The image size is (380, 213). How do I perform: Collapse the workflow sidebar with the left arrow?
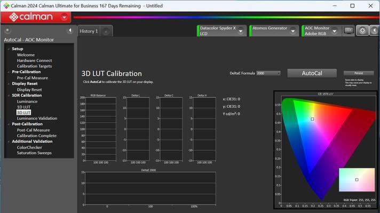pos(70,30)
